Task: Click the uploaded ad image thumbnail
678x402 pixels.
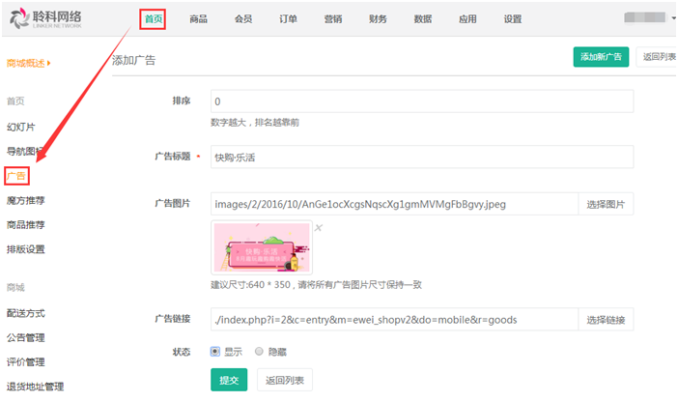Action: tap(261, 247)
